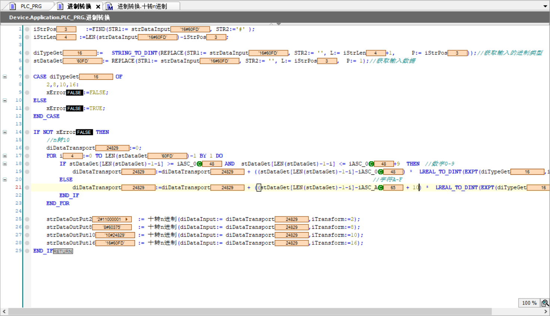Expand the strDataOutPut2 value arrow

click(127, 219)
